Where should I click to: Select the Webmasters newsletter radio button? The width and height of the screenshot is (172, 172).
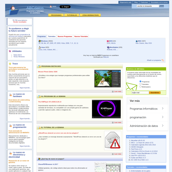[140, 87]
